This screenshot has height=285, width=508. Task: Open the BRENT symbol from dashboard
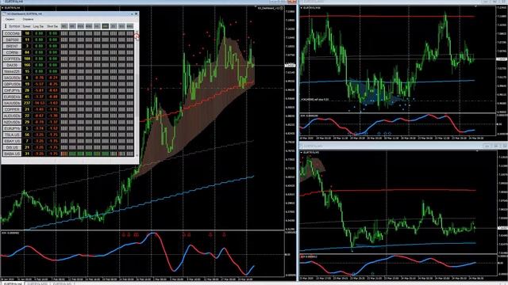click(13, 46)
